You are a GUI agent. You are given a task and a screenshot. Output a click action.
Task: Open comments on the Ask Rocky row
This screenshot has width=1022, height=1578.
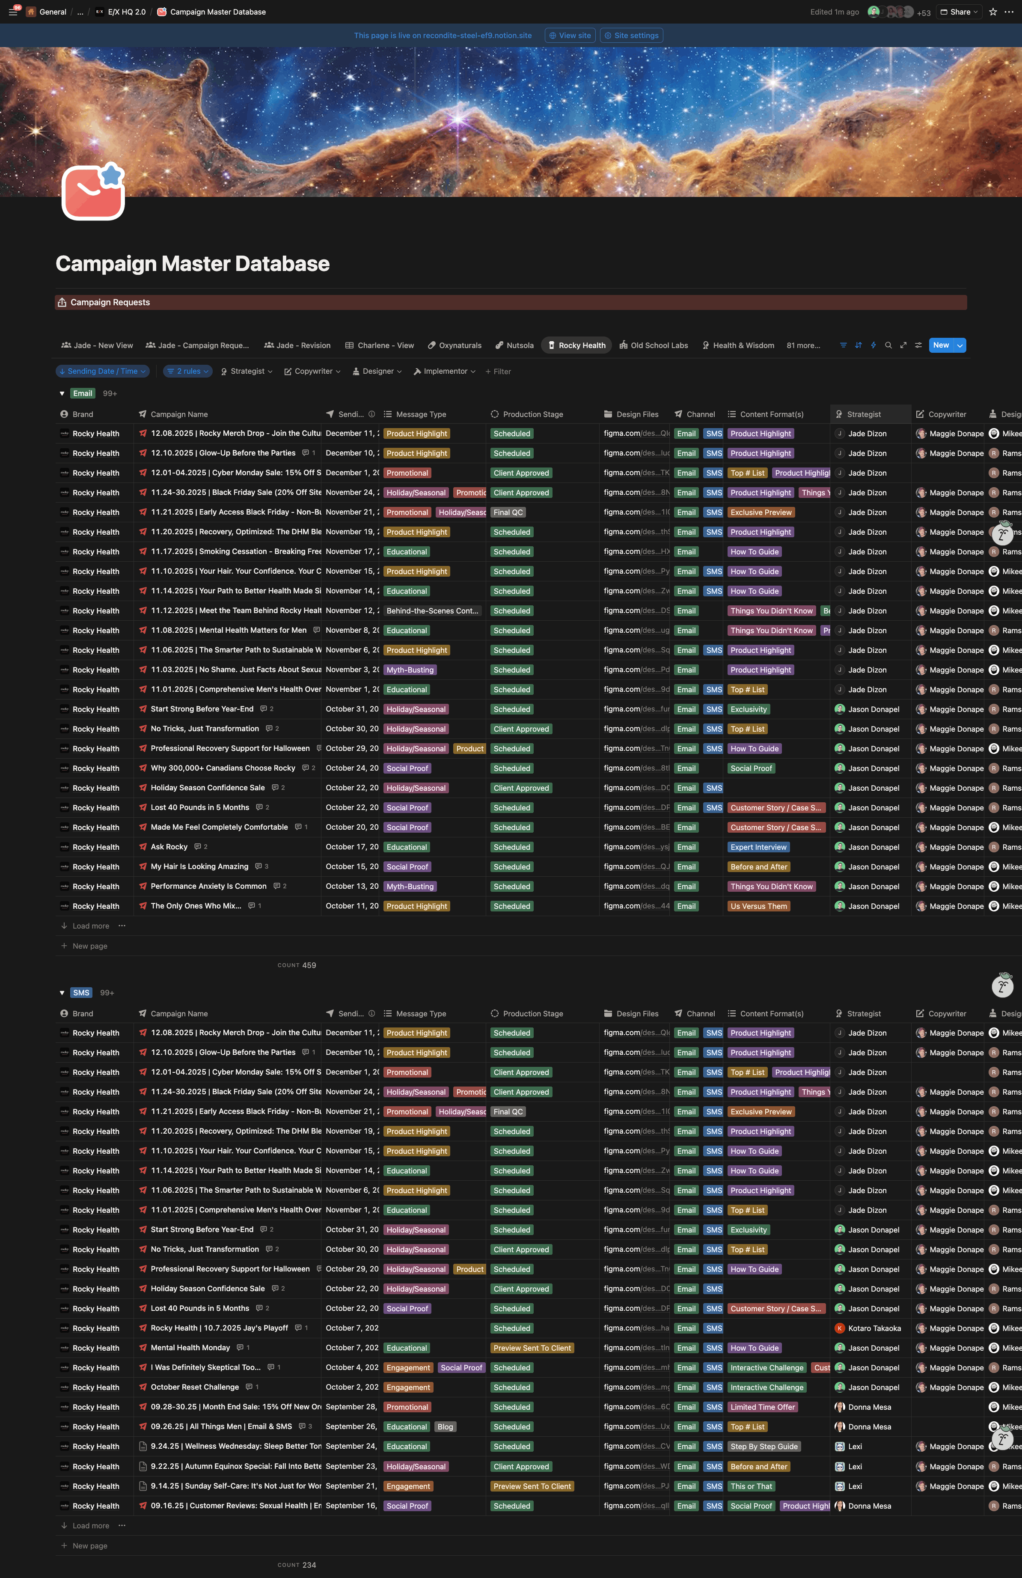pos(201,847)
